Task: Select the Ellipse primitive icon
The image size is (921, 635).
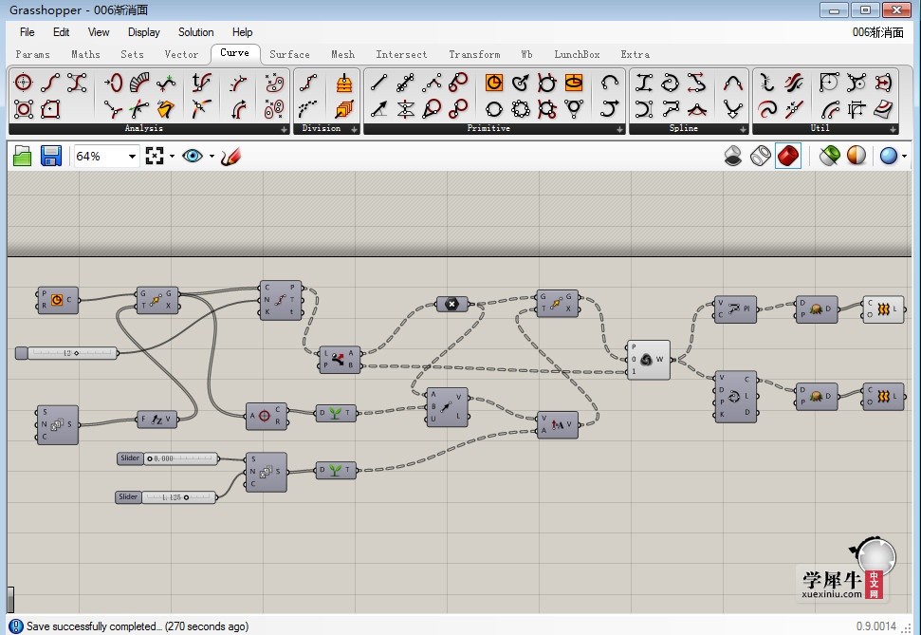Action: tap(573, 83)
